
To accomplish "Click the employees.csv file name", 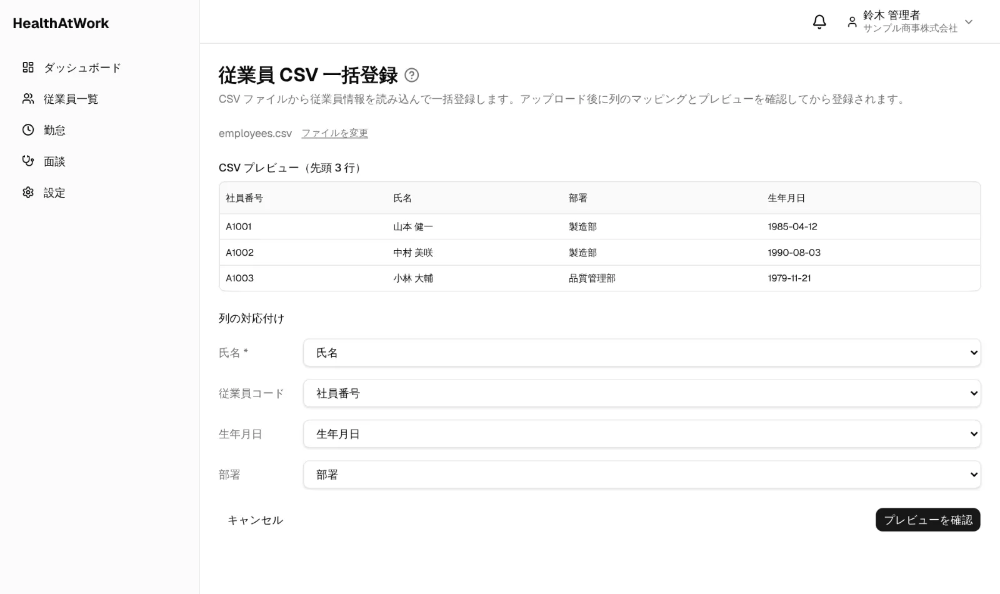I will [255, 133].
